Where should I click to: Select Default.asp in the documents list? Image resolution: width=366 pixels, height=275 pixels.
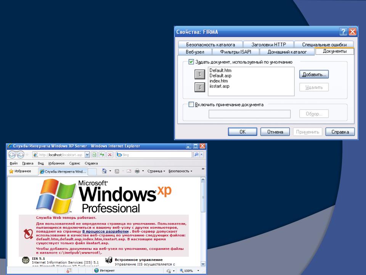220,76
